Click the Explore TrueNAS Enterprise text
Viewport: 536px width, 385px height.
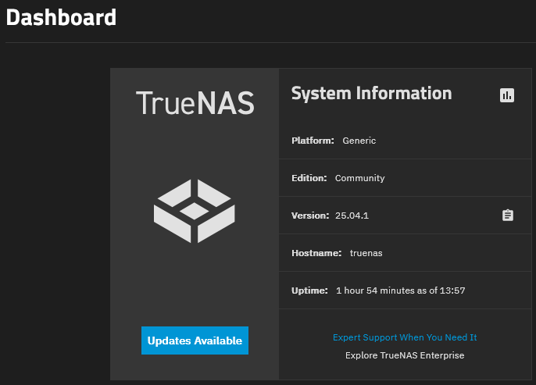pyautogui.click(x=405, y=355)
